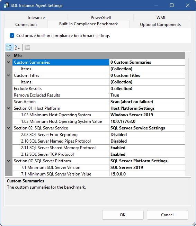The image size is (196, 226).
Task: Click the 'Windows Server 2019' value
Action: pos(147,115)
